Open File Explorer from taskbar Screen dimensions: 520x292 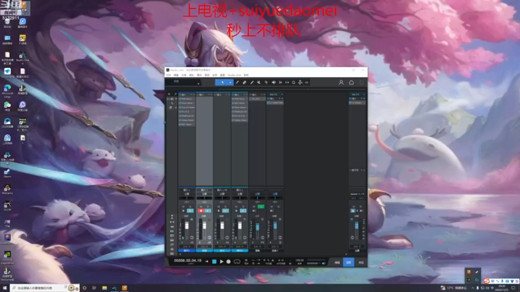pos(105,288)
